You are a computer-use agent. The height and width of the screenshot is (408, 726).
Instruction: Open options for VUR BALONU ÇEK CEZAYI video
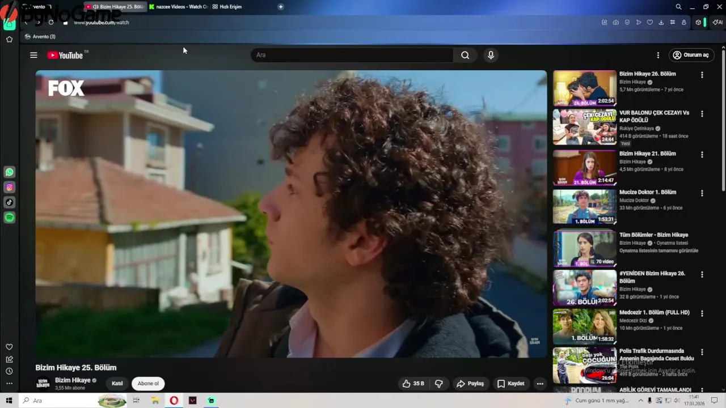(x=702, y=114)
